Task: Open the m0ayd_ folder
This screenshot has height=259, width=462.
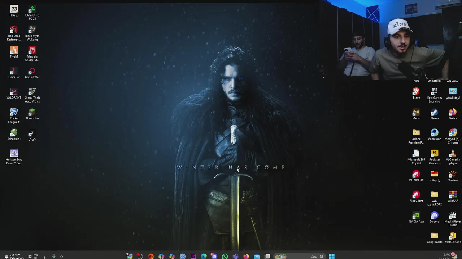Action: [x=435, y=176]
